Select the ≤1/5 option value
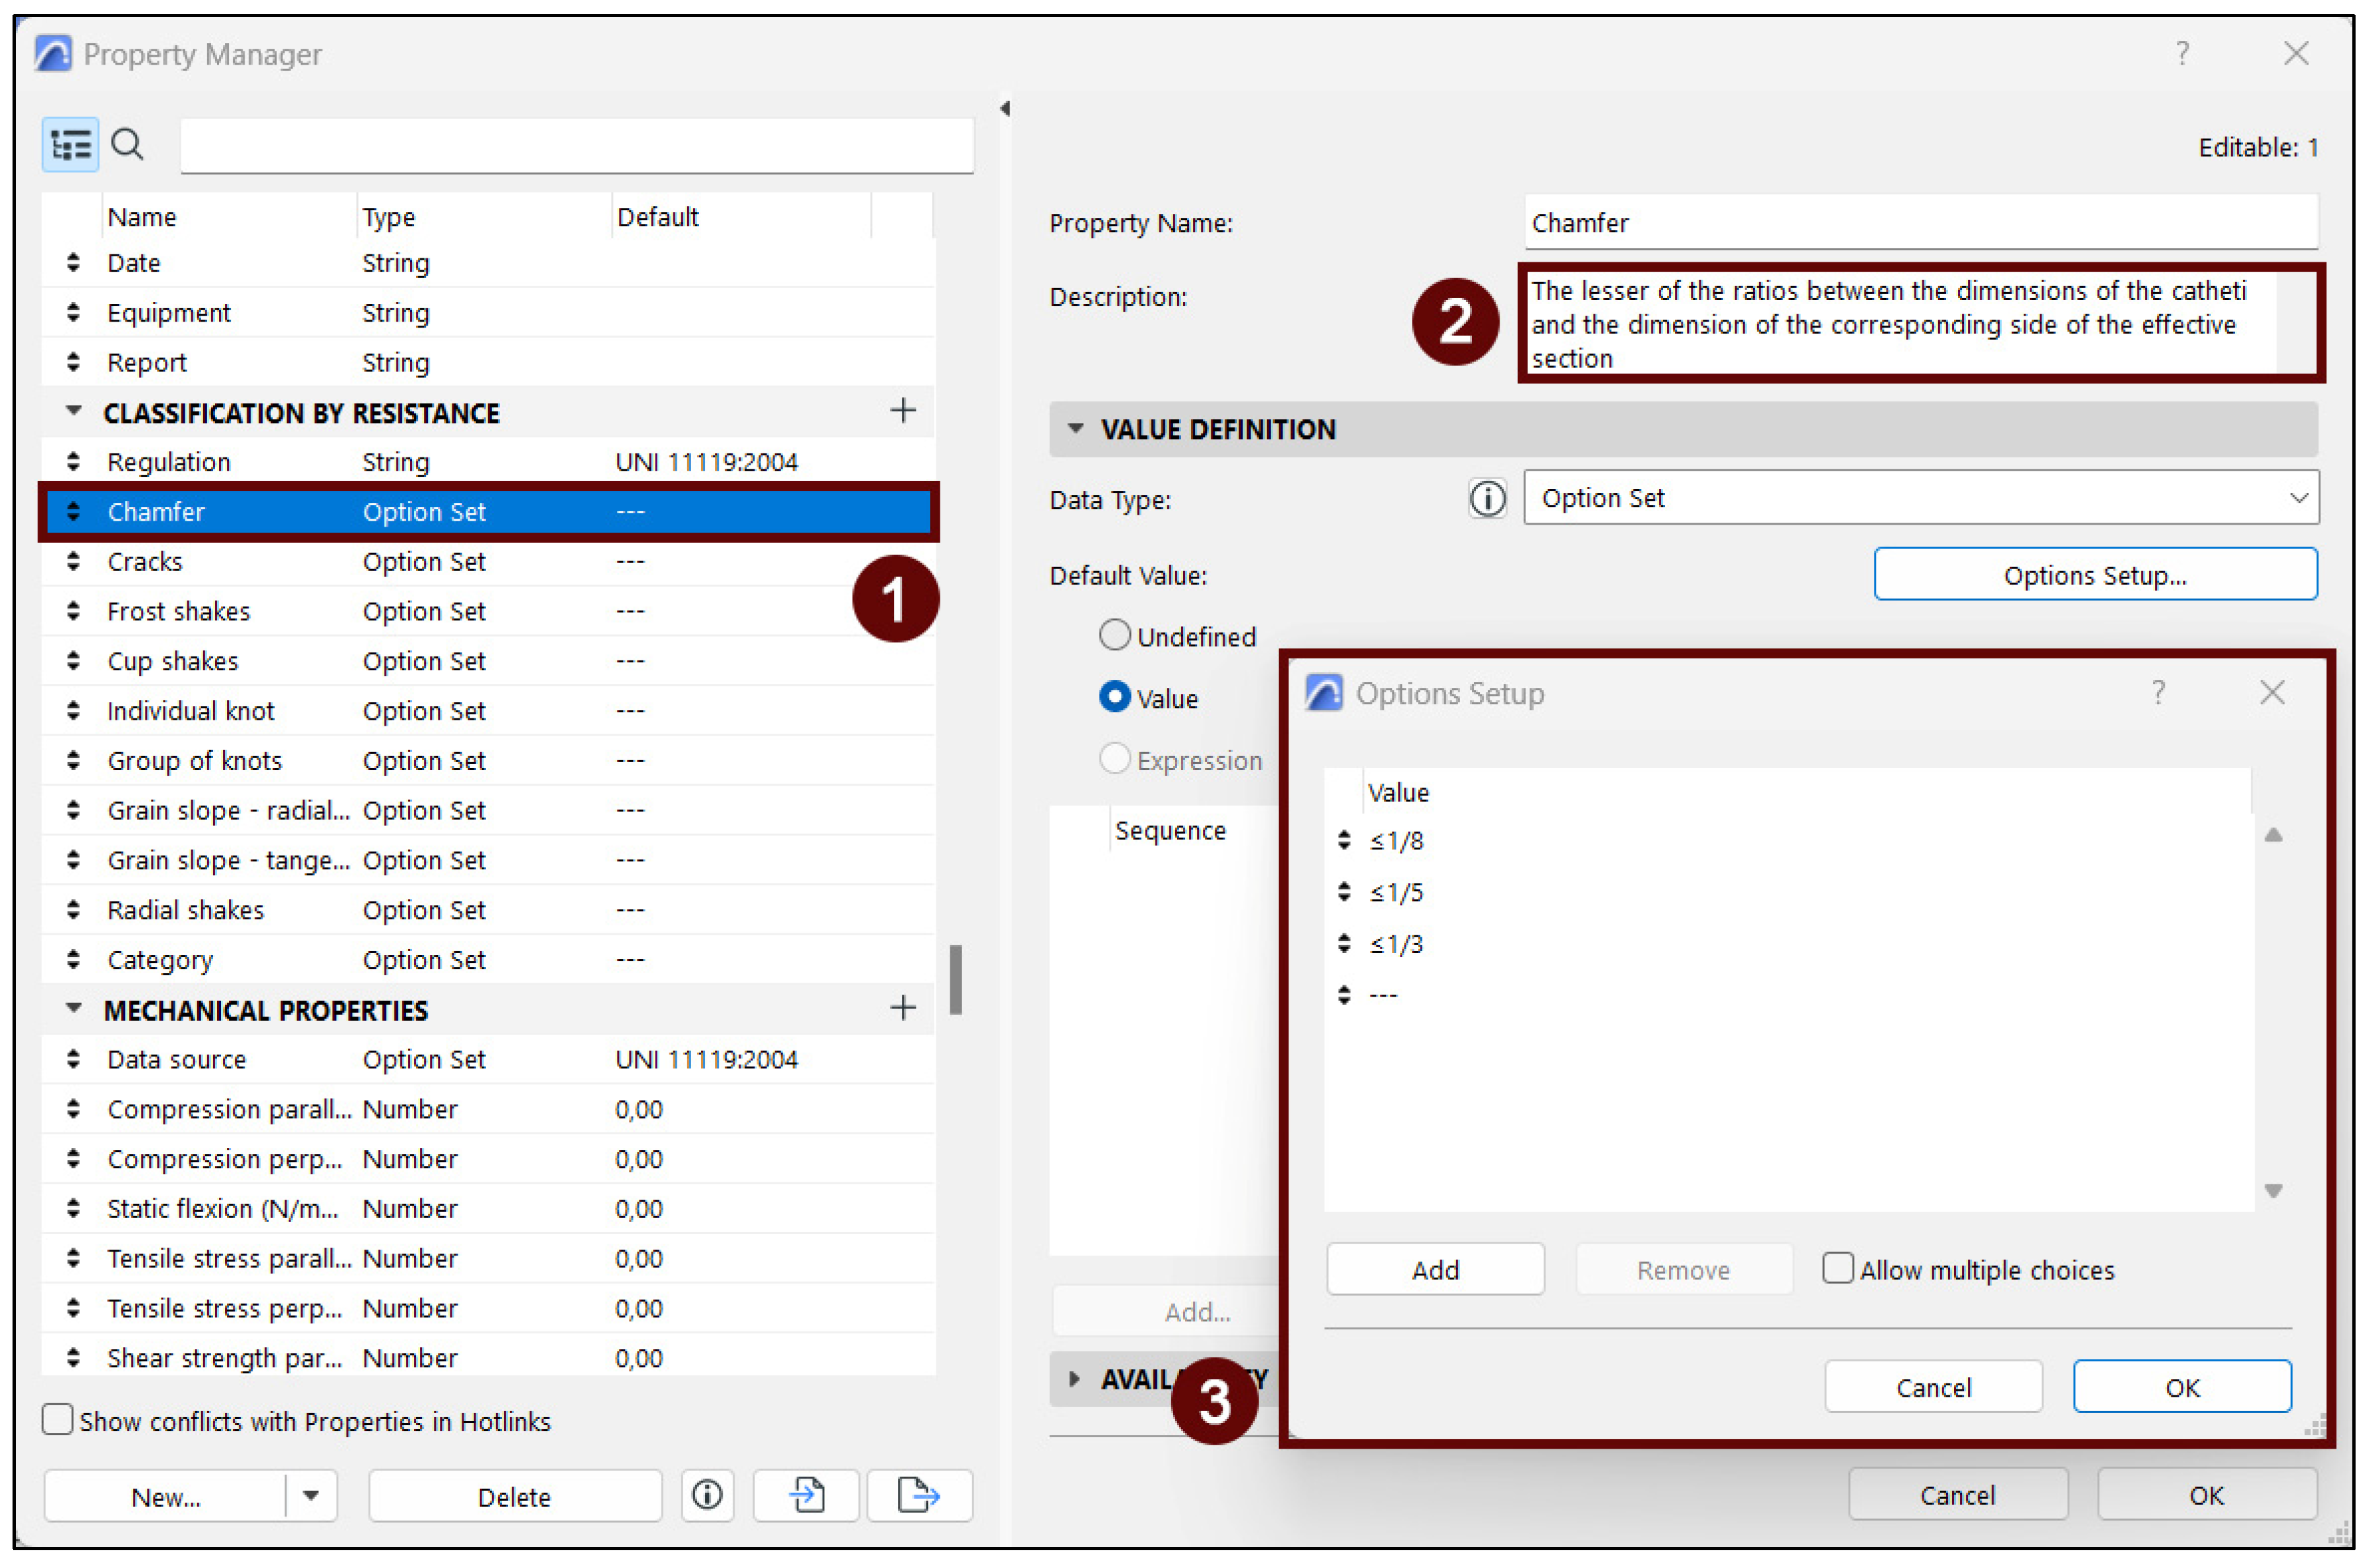This screenshot has height=1568, width=2380. click(x=1397, y=893)
